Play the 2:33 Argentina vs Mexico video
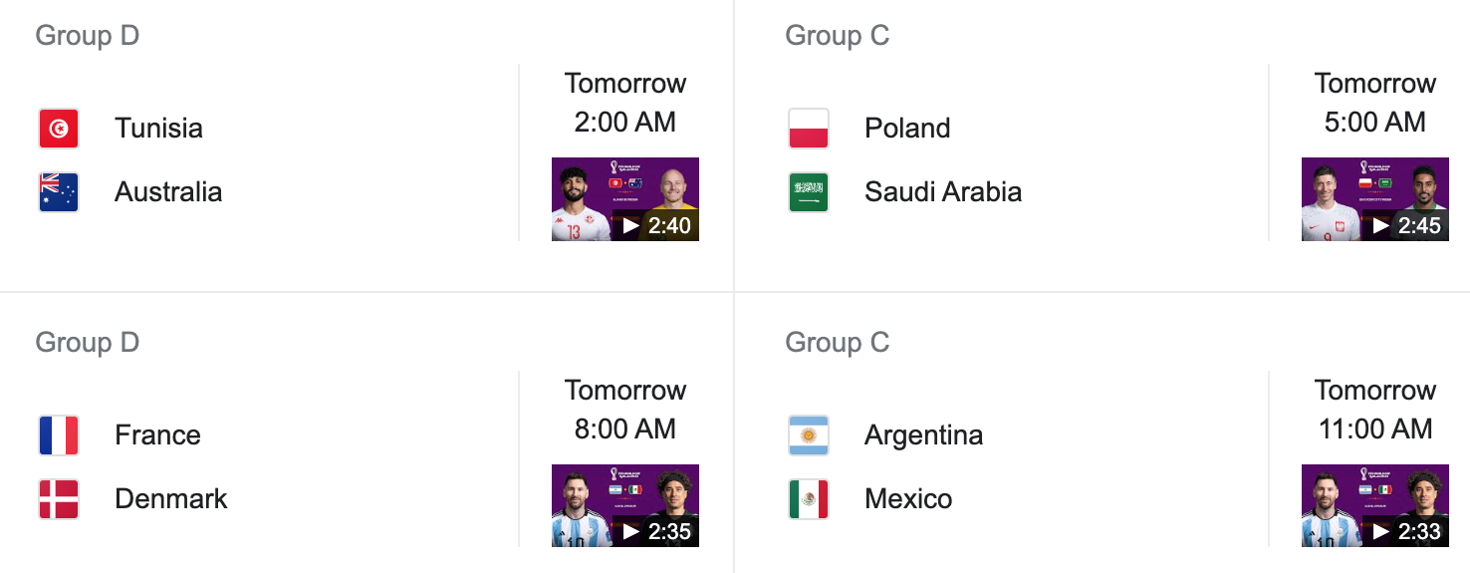The image size is (1470, 573). (1375, 506)
